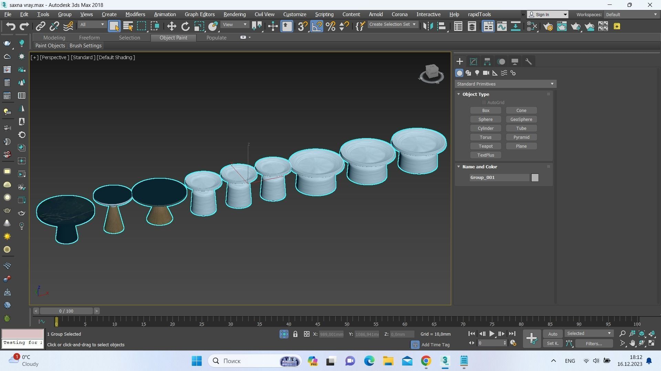The width and height of the screenshot is (661, 371).
Task: Switch to the Utilities wrench tab
Action: [528, 62]
